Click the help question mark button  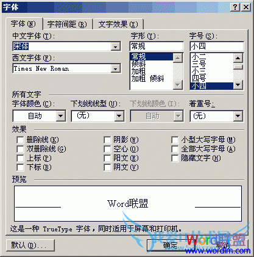coord(235,7)
